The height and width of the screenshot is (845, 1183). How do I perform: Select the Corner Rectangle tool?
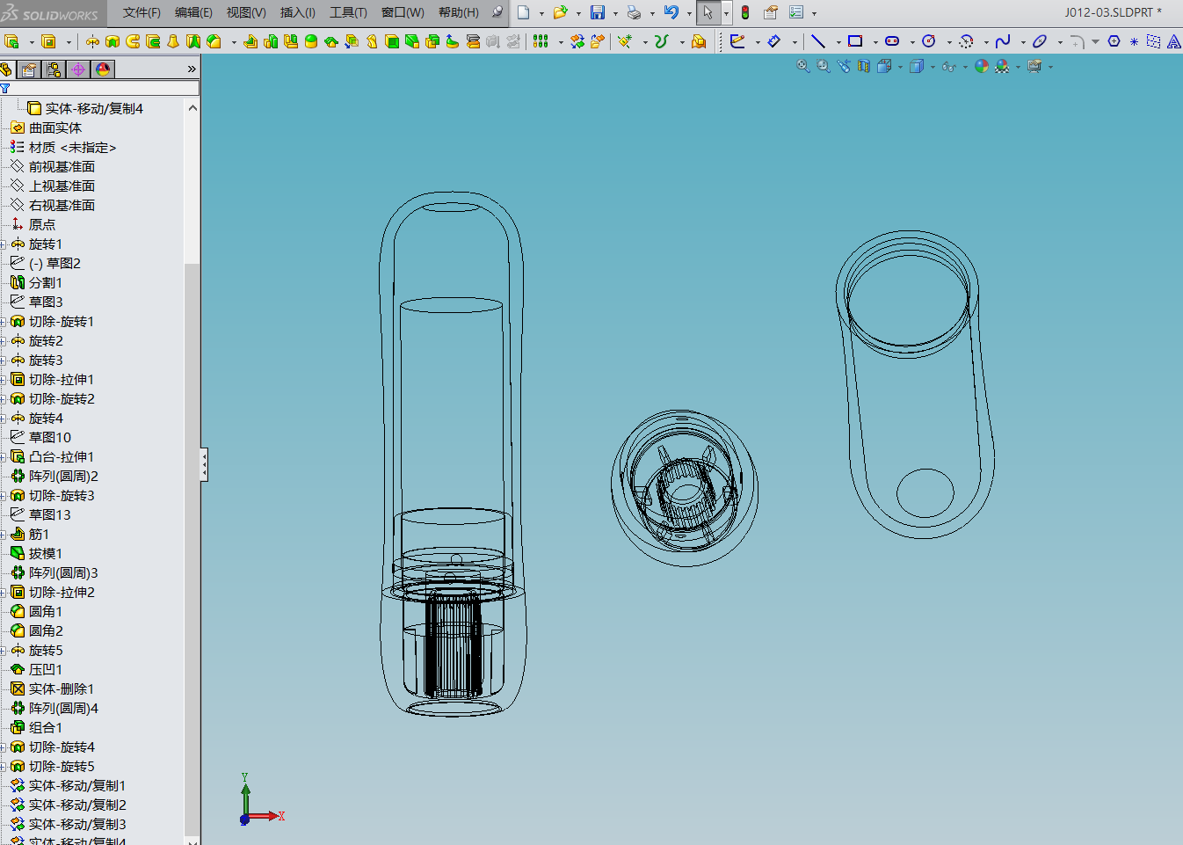855,41
